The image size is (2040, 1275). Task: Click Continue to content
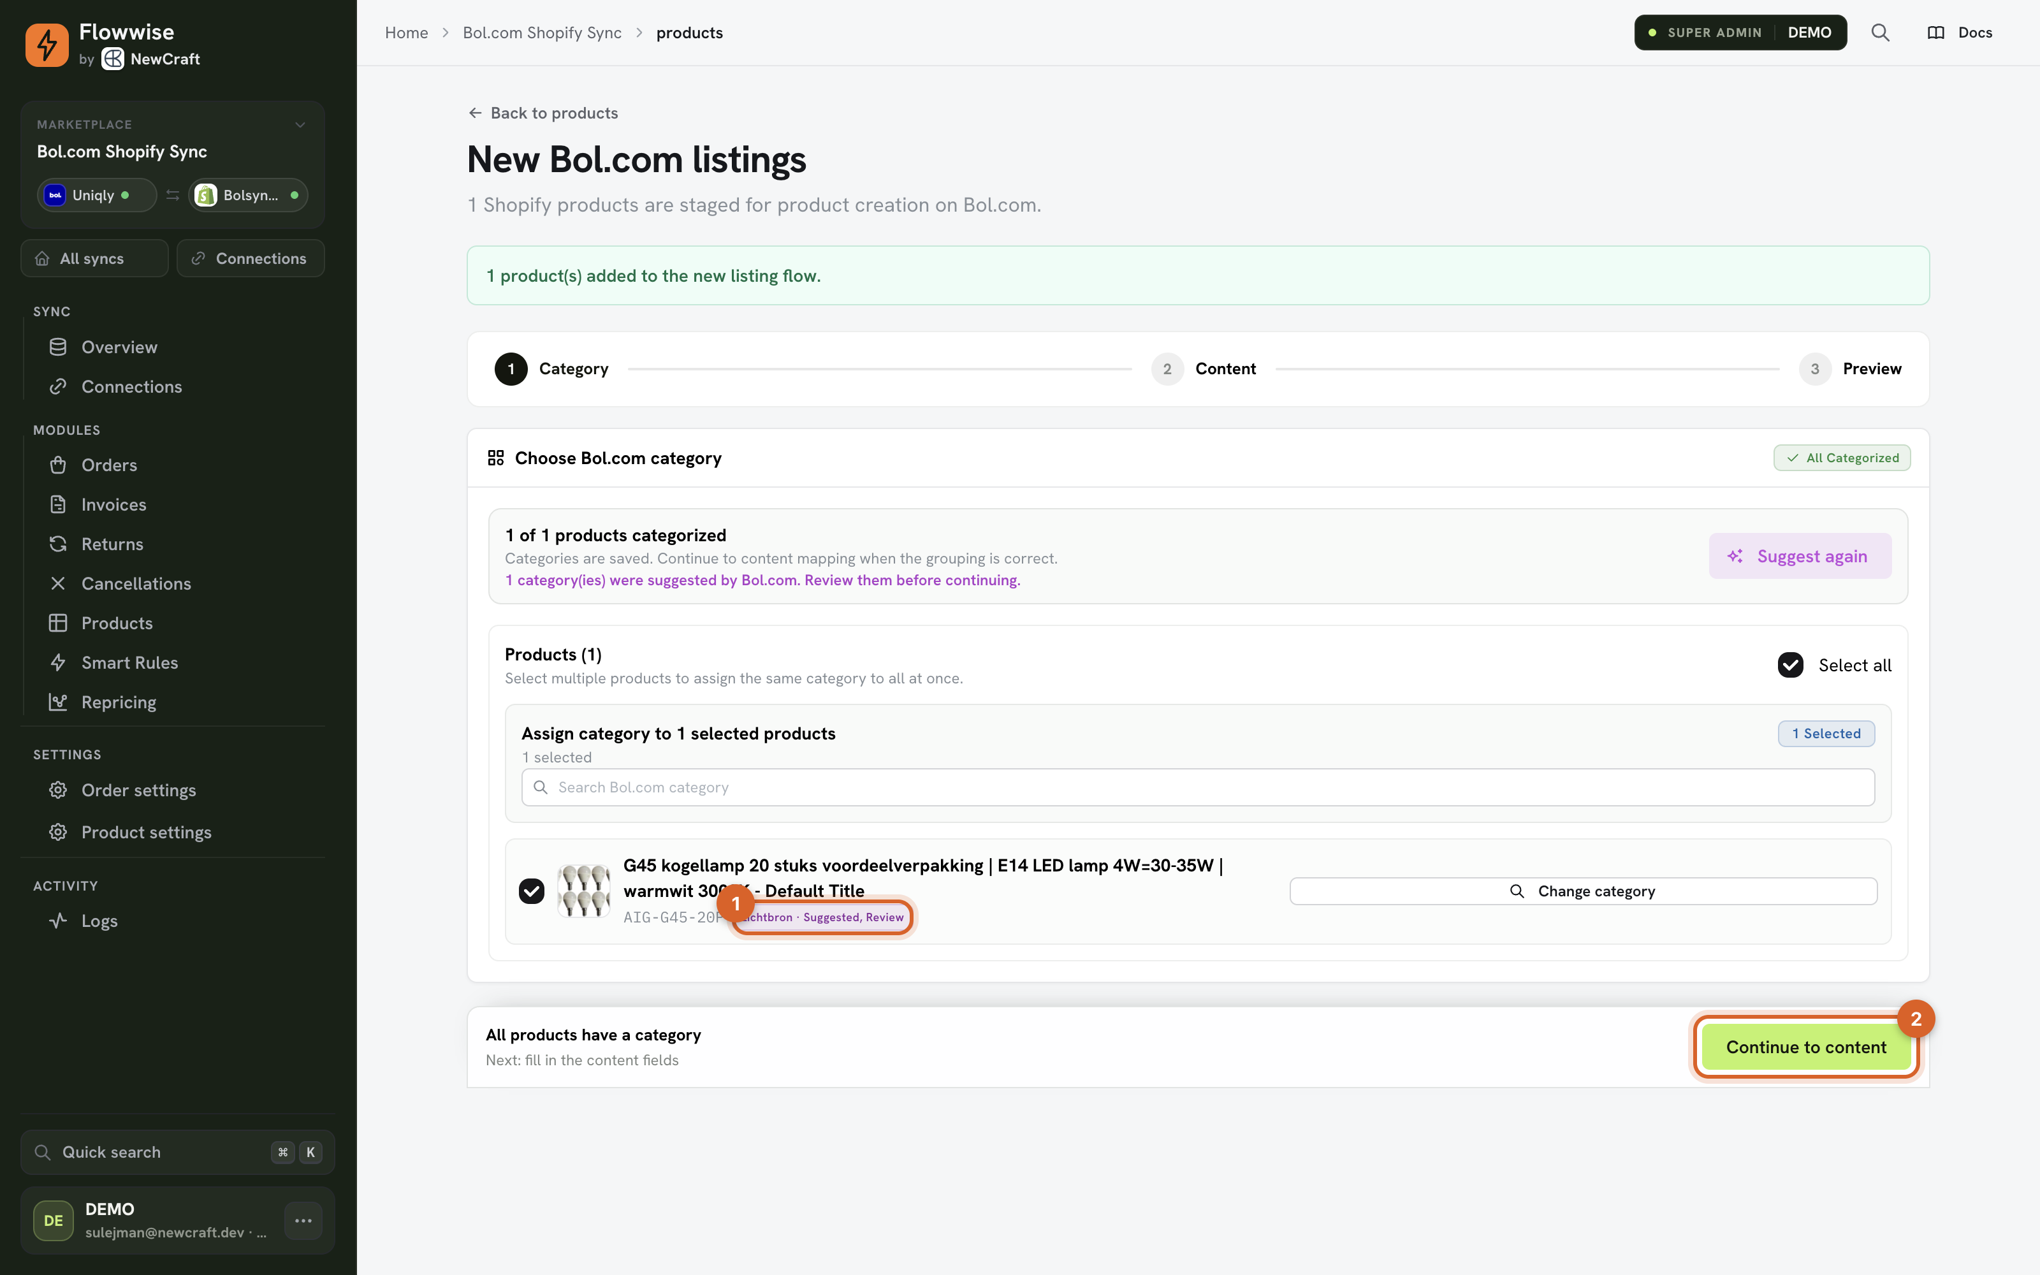(1805, 1047)
